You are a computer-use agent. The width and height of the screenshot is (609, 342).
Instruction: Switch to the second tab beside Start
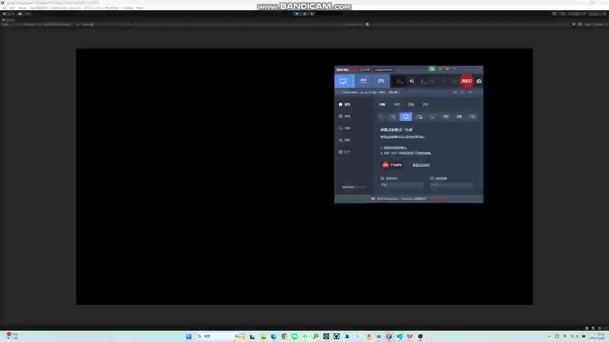pos(396,104)
